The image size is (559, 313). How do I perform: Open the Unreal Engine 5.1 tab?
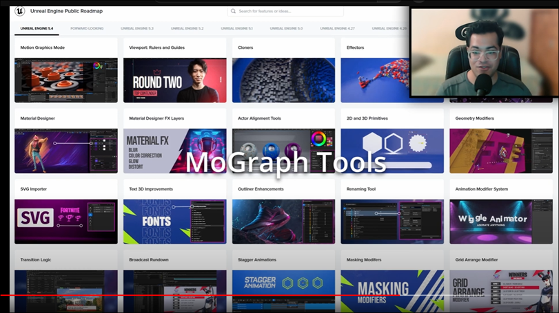[236, 28]
